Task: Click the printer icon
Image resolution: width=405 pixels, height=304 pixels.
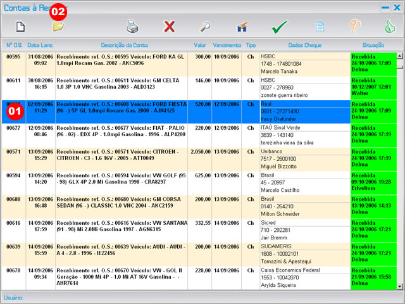Action: click(x=132, y=27)
